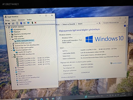Select the Diğer aygıtlar tree item

[x=19, y=36]
